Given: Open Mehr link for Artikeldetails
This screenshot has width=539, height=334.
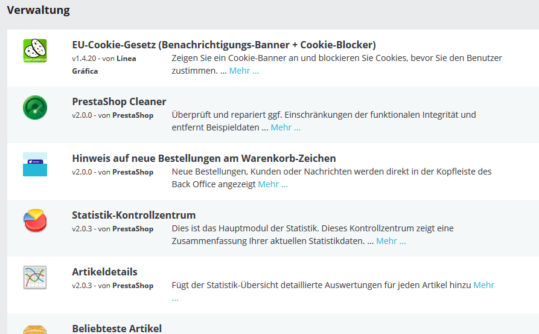Looking at the screenshot, I should (483, 285).
